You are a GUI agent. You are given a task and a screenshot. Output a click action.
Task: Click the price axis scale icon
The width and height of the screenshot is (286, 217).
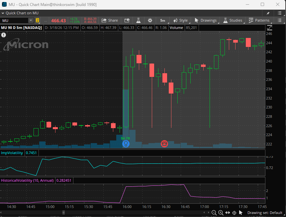[269, 28]
